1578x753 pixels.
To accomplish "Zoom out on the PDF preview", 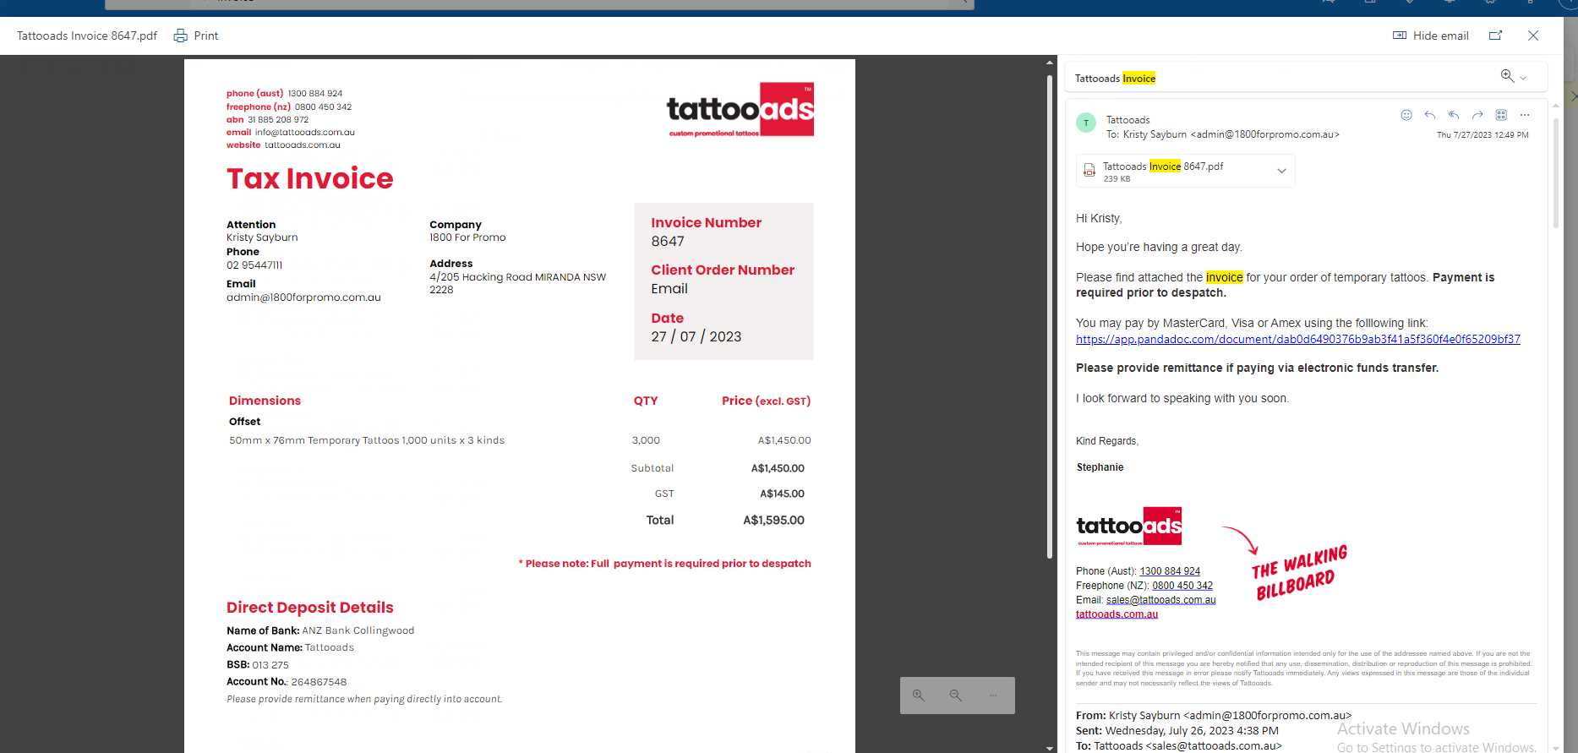I will coord(956,696).
